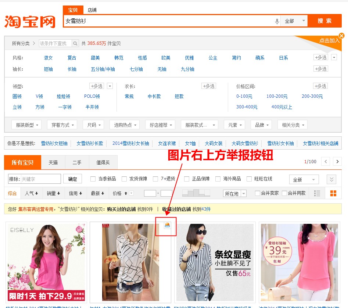Switch to the 天猫 tab

(x=53, y=162)
